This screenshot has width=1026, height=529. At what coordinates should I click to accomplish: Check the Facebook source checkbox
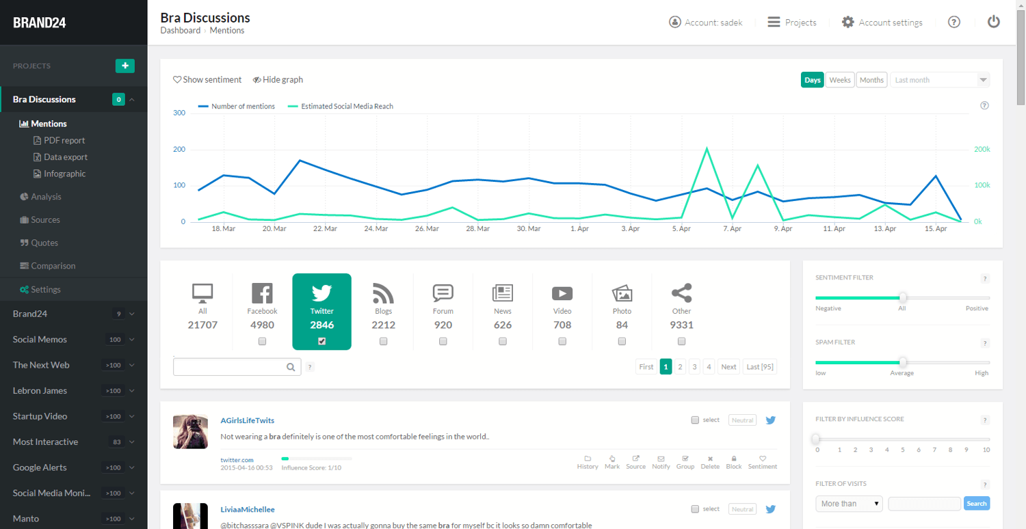click(x=262, y=341)
